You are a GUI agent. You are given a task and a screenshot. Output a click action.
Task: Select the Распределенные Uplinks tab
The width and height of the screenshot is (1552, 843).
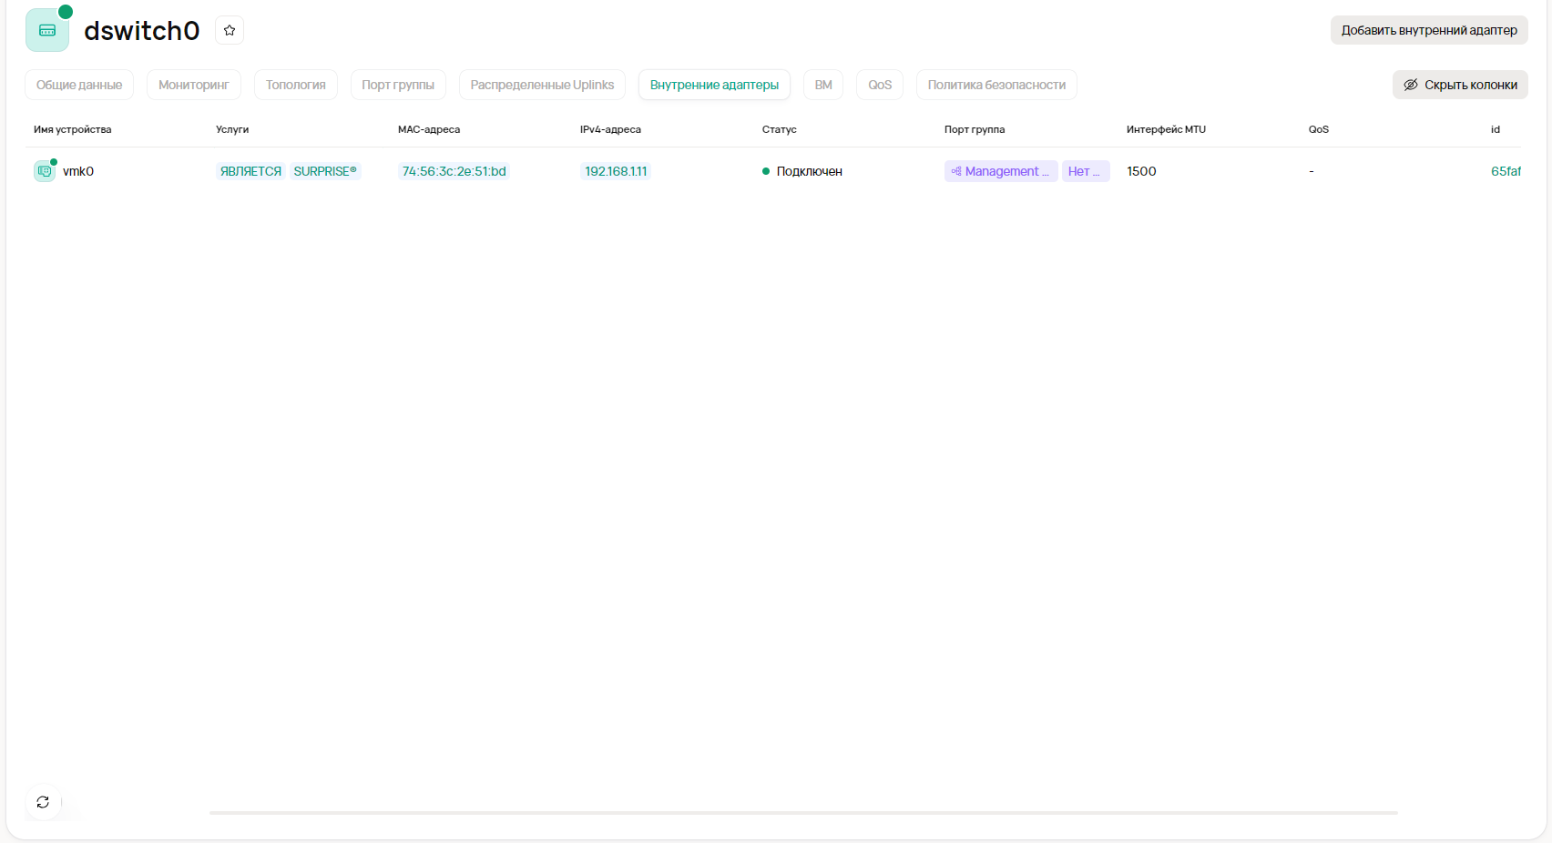coord(542,85)
